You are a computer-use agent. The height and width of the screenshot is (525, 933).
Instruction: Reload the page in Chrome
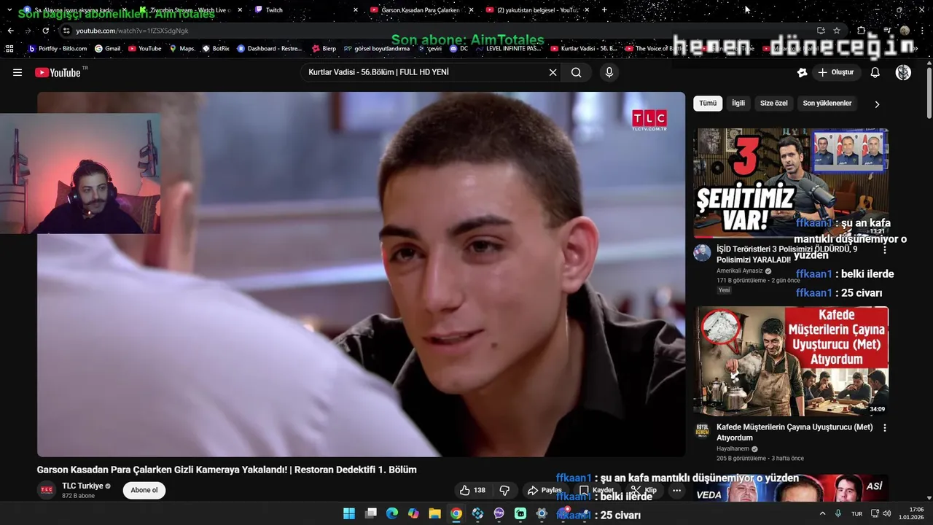coord(45,31)
